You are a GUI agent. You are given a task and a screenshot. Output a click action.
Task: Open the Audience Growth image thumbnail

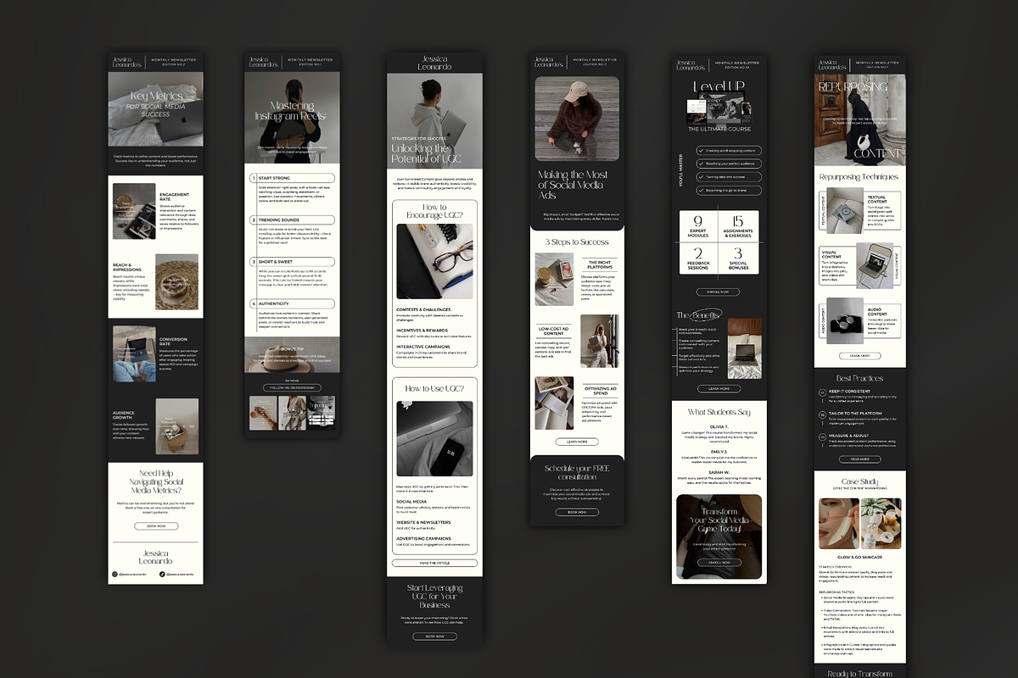click(x=177, y=426)
